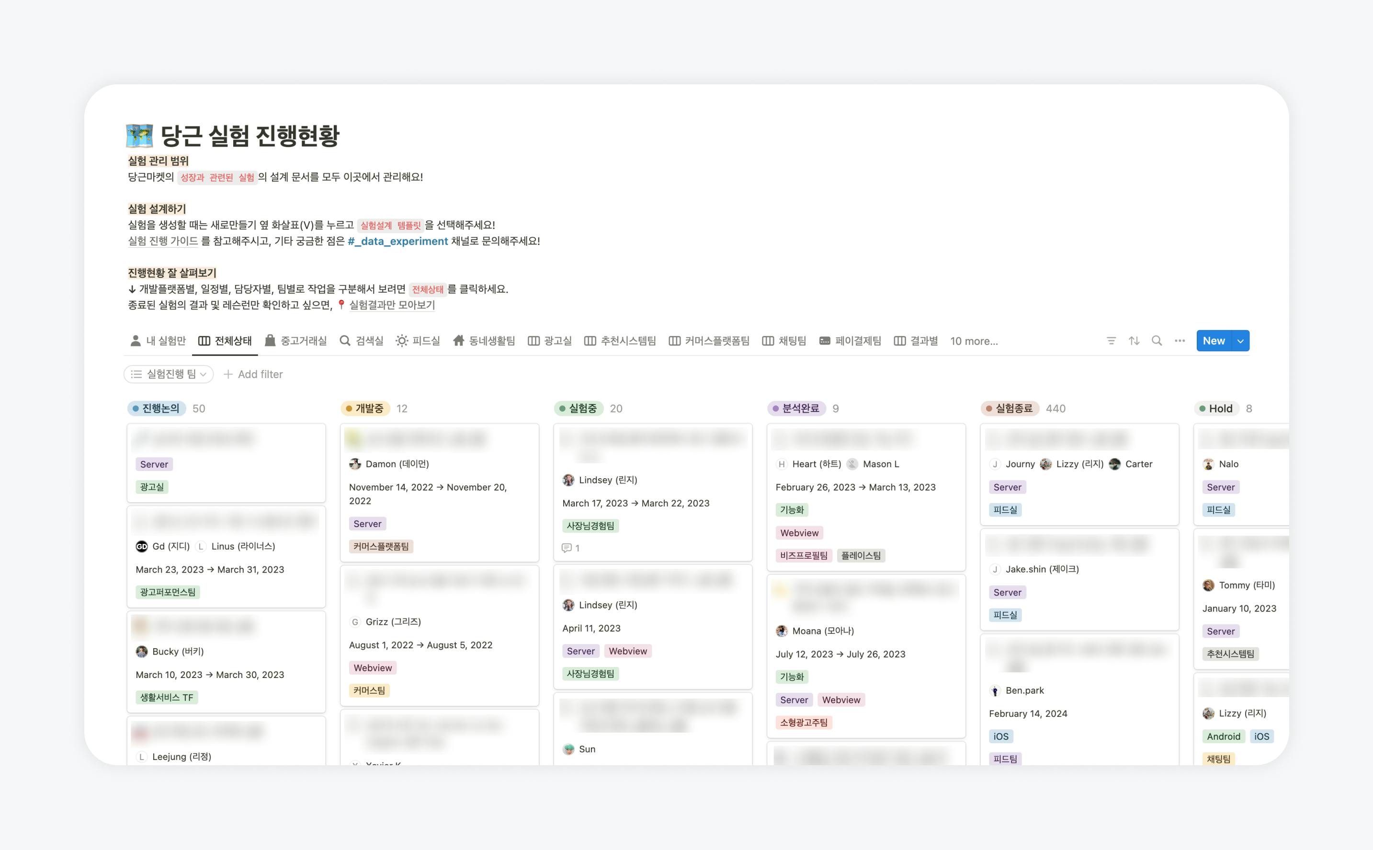Click the sort arrows icon
The image size is (1373, 850).
(1134, 341)
